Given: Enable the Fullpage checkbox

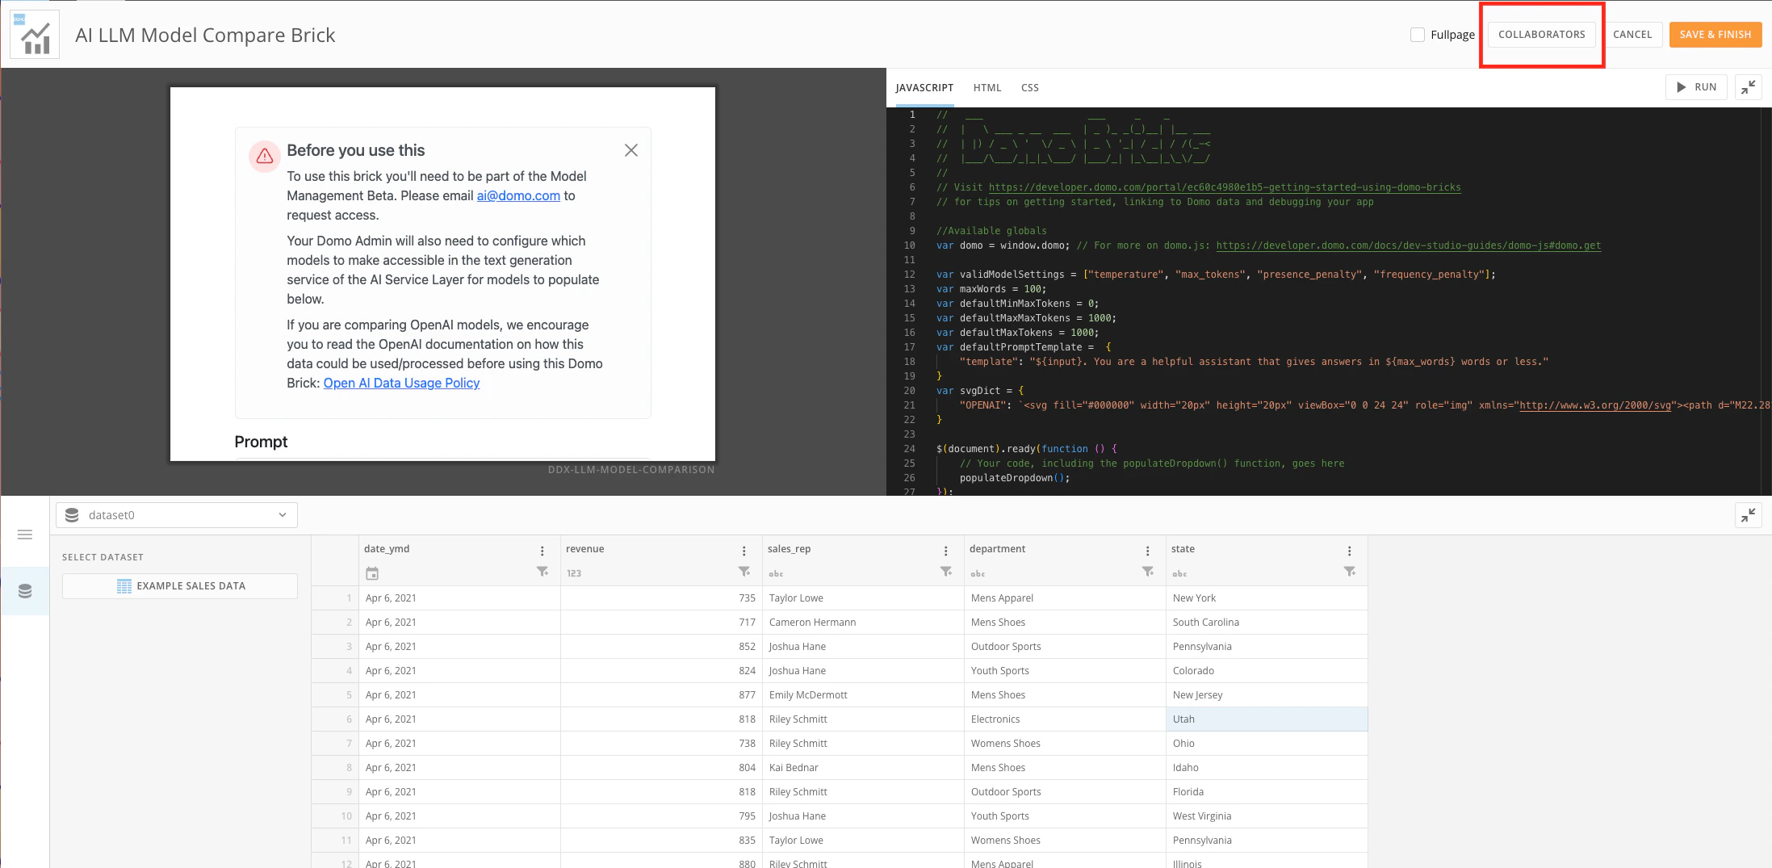Looking at the screenshot, I should click(x=1418, y=35).
